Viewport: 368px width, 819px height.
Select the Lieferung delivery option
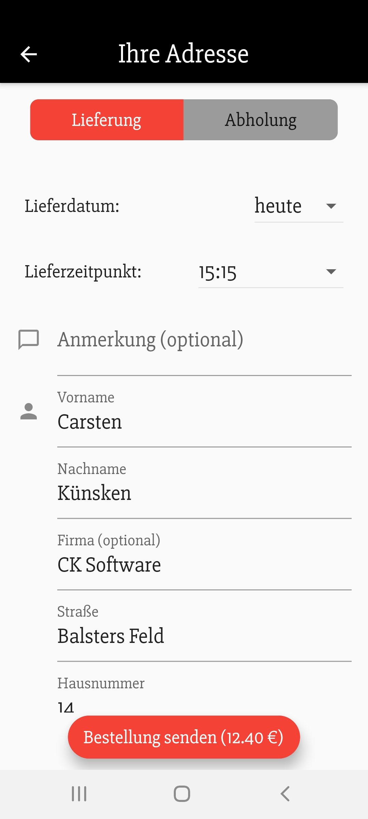107,120
